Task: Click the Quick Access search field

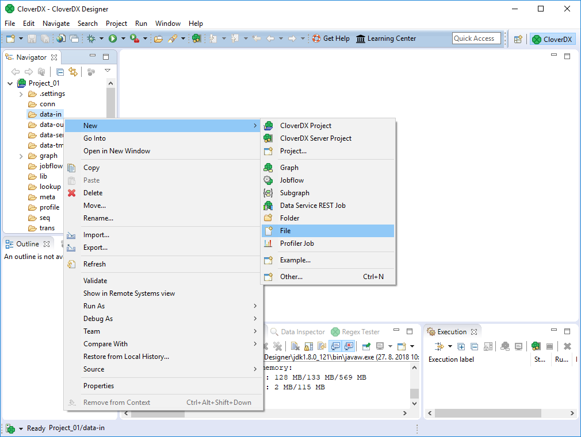Action: 476,38
